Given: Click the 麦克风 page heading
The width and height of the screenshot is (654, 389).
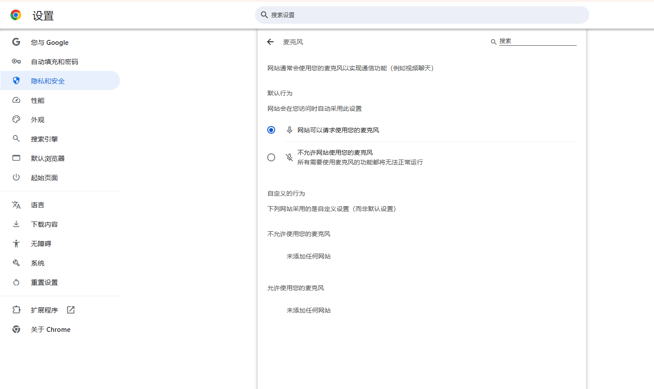Looking at the screenshot, I should 293,42.
